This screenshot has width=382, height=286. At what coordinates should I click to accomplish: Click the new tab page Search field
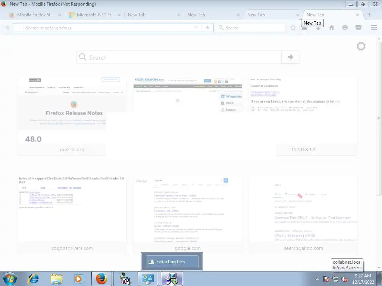(x=179, y=57)
